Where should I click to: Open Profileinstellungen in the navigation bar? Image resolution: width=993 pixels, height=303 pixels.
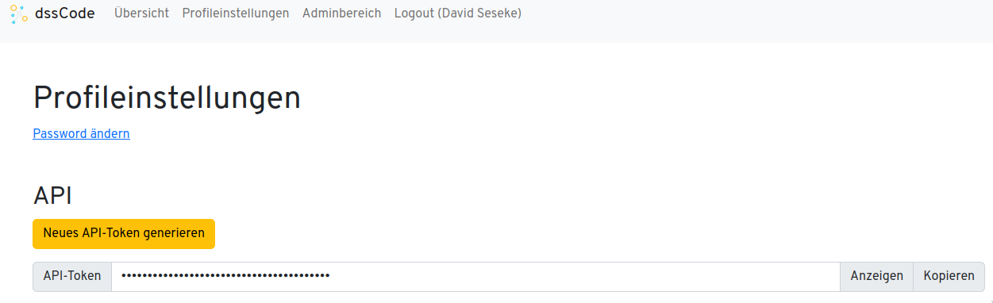pos(236,13)
